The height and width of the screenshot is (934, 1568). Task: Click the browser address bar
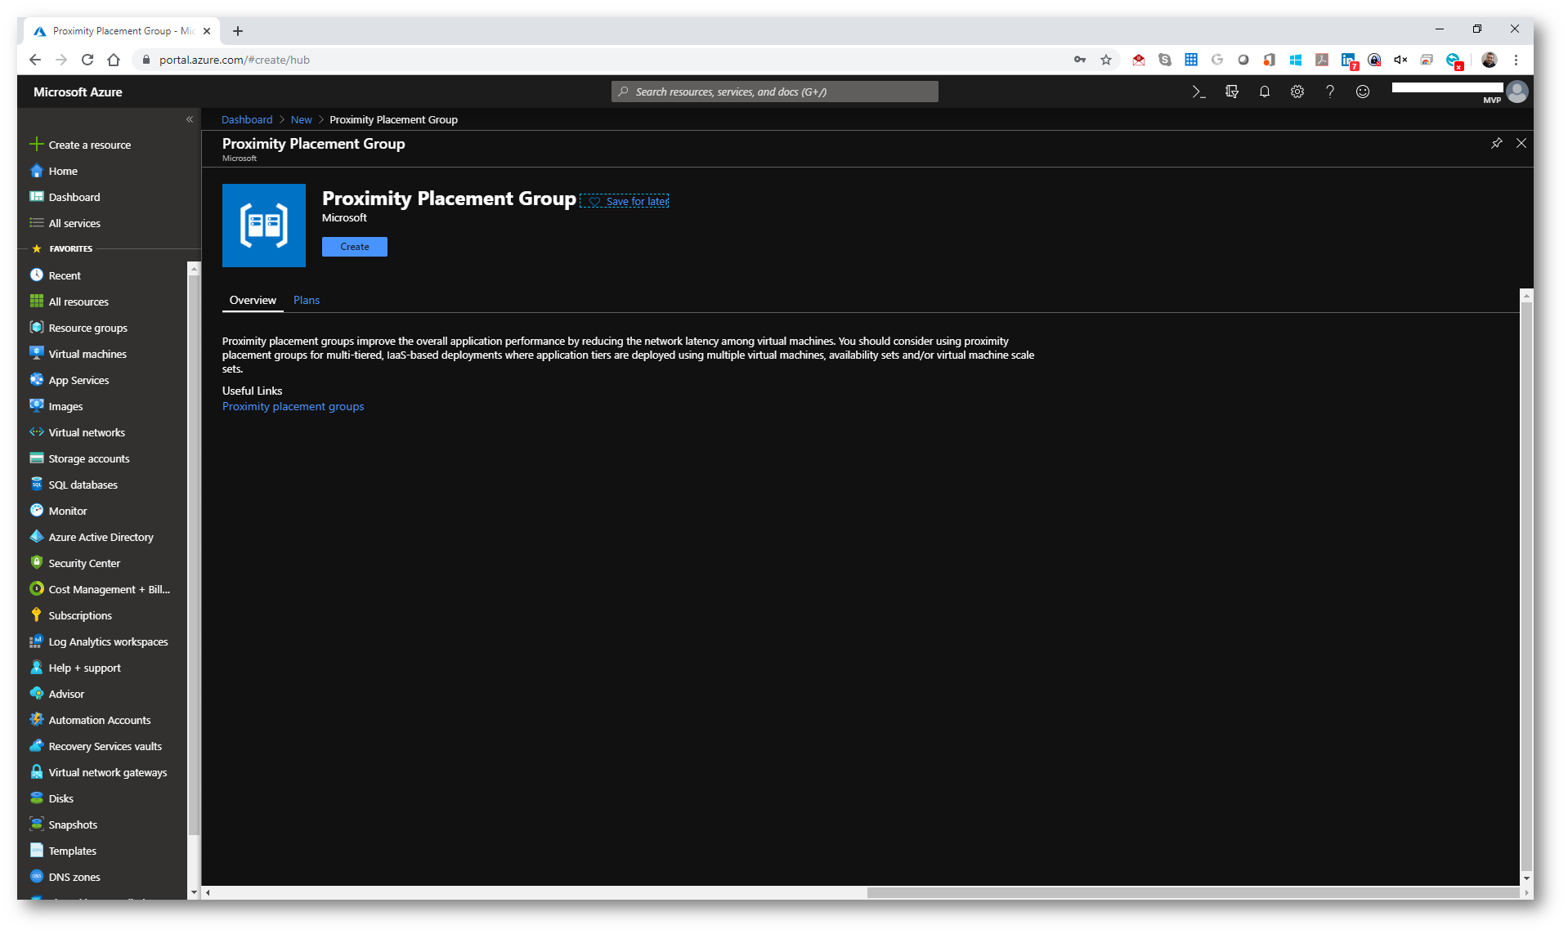tap(605, 60)
